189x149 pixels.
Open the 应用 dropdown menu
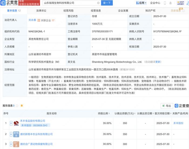coord(141,3)
